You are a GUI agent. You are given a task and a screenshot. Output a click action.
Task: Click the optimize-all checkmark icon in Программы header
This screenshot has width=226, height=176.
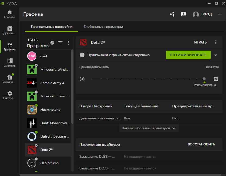coord(52,43)
